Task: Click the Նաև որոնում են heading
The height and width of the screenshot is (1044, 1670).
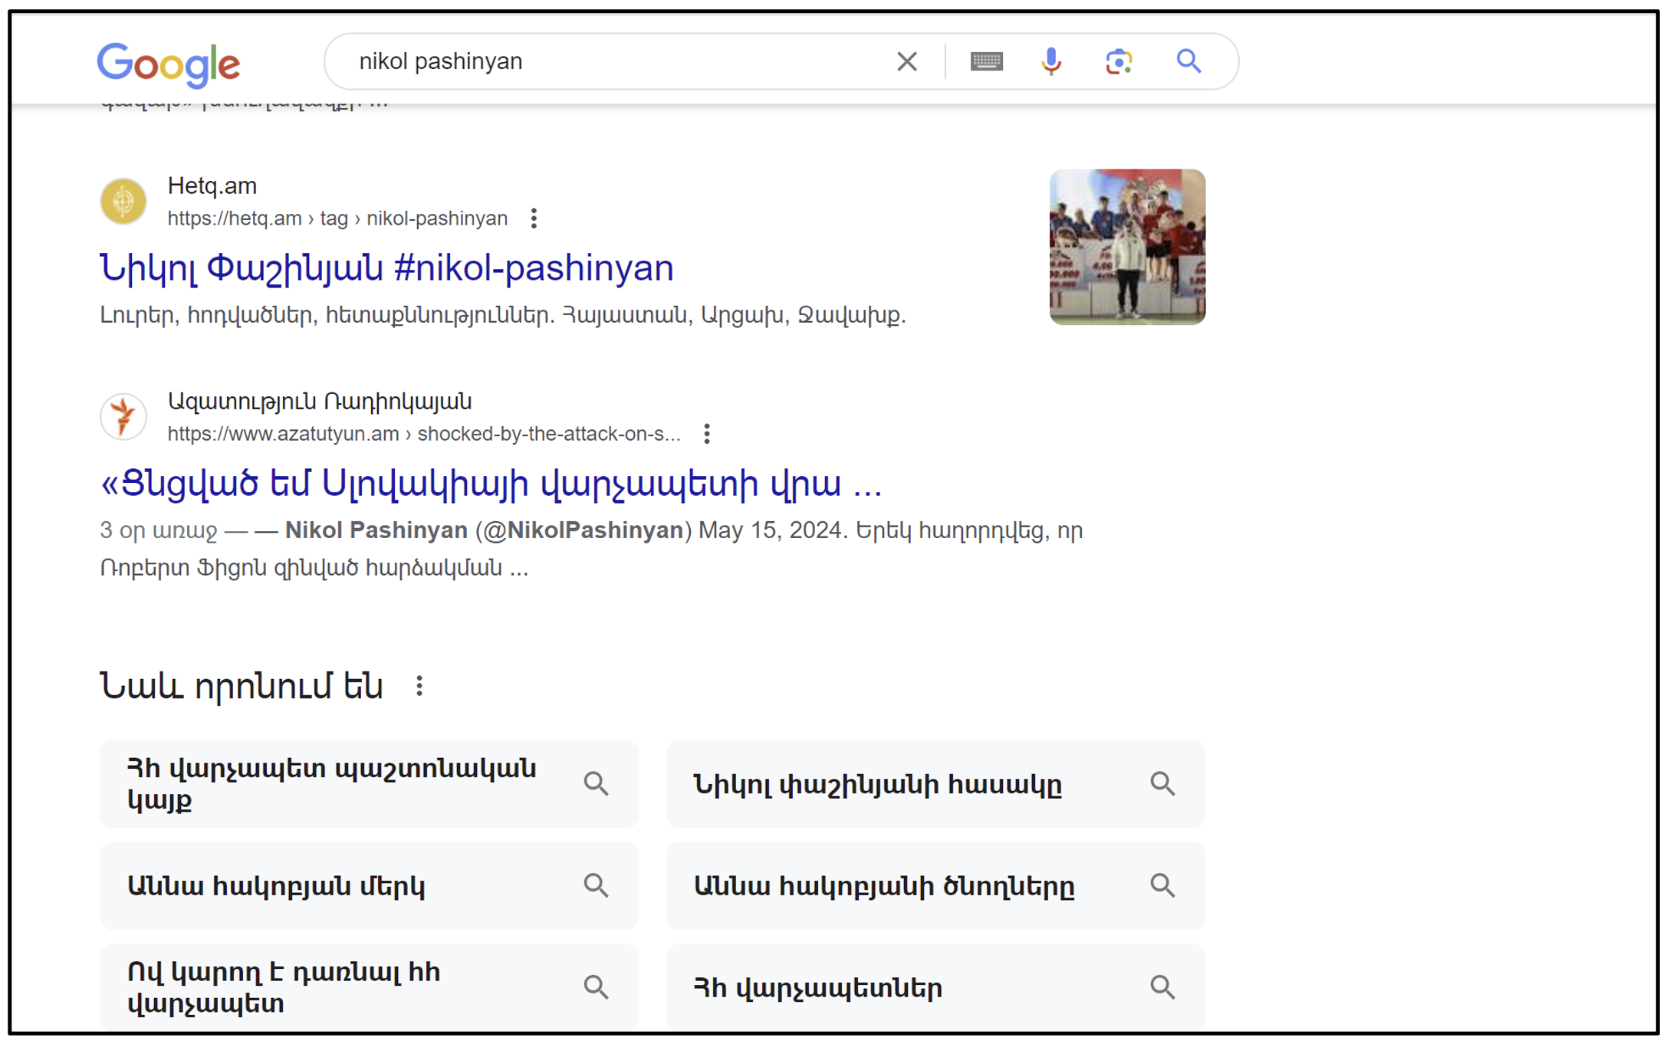Action: (242, 686)
